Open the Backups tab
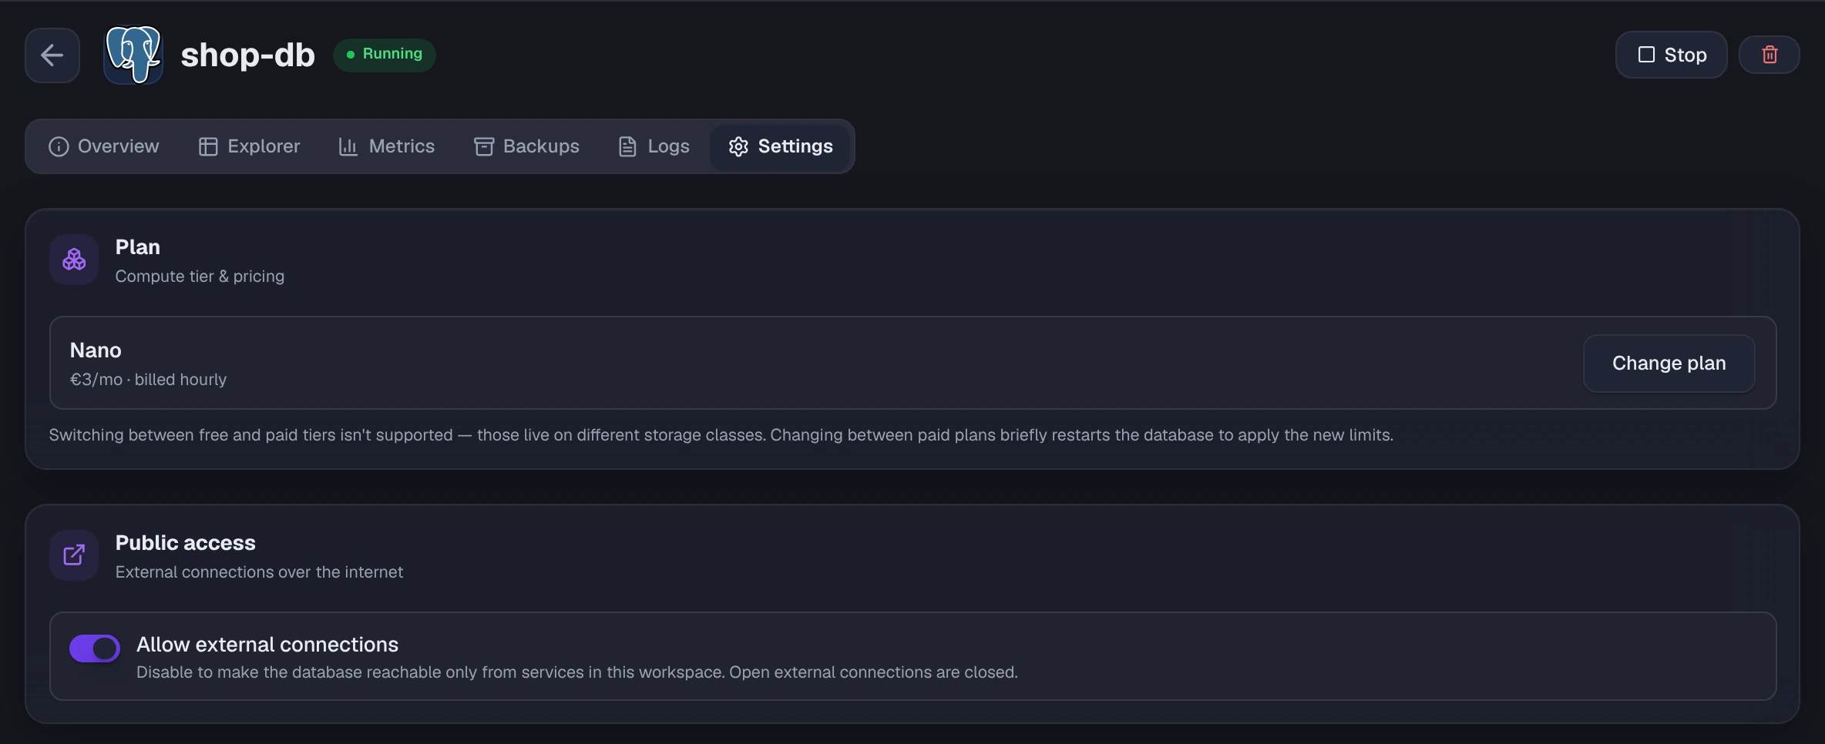The width and height of the screenshot is (1825, 744). (526, 146)
